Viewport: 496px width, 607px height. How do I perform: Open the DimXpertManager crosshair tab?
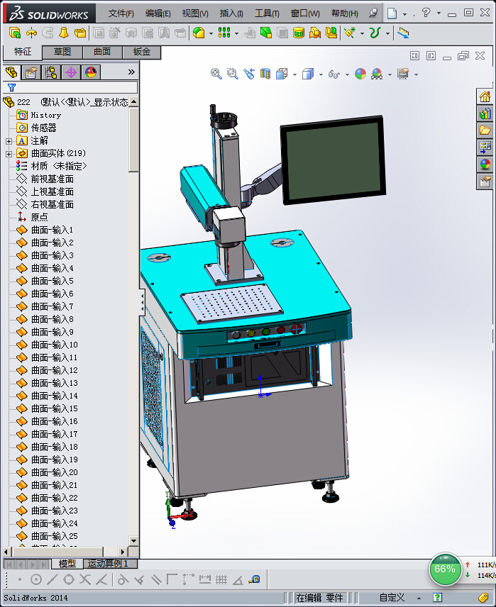(x=71, y=72)
